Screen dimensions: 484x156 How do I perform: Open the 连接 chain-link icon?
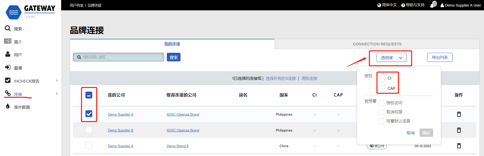pos(8,93)
